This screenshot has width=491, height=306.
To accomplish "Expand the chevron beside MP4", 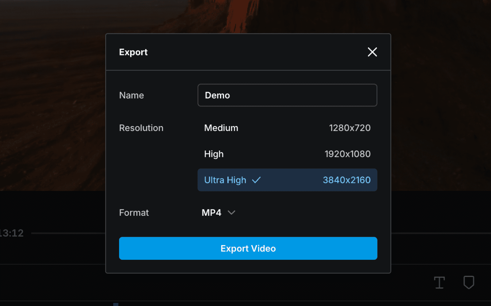I will click(x=231, y=212).
